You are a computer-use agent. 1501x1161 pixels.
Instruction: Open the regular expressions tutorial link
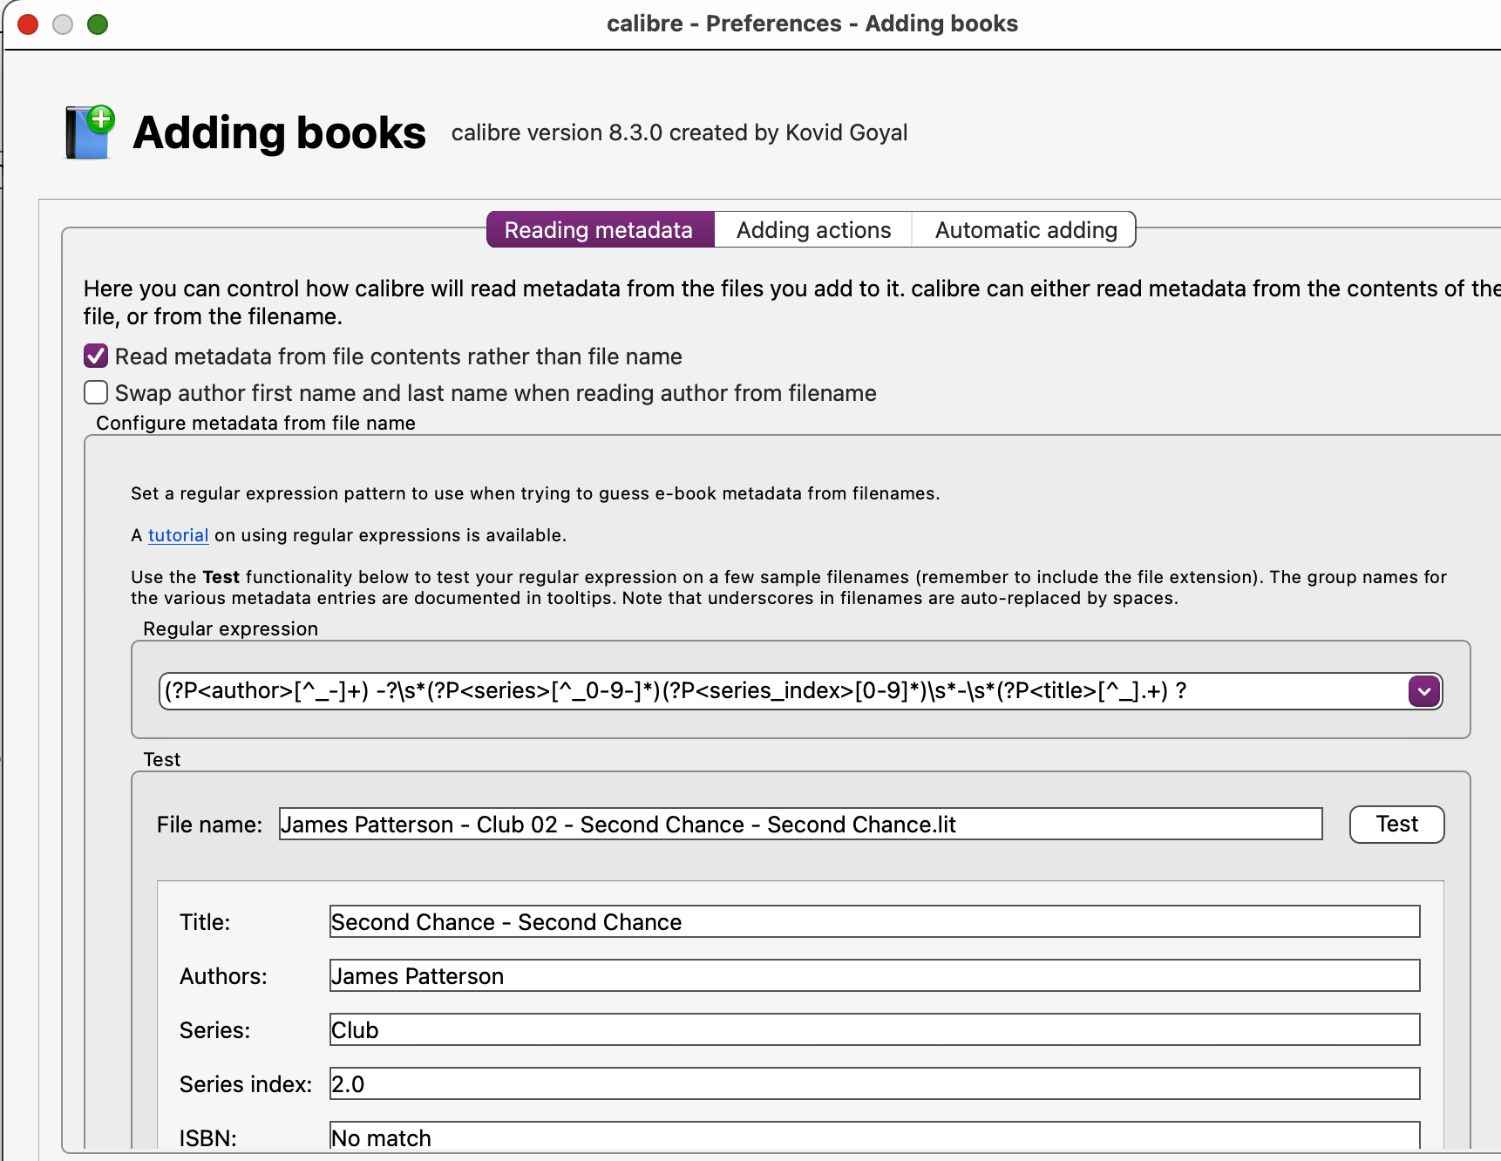tap(178, 535)
